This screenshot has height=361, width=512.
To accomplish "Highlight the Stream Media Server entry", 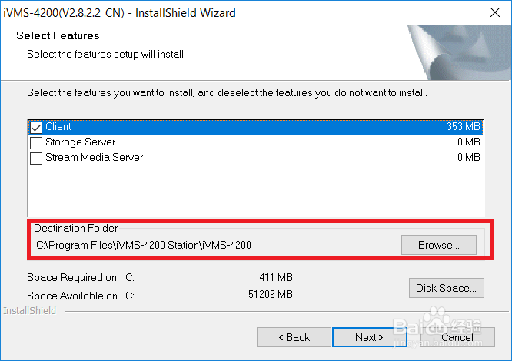I will tap(255, 158).
